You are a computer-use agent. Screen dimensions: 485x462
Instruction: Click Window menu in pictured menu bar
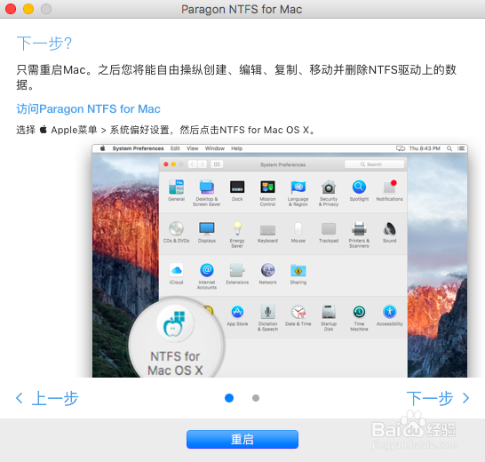coord(215,148)
